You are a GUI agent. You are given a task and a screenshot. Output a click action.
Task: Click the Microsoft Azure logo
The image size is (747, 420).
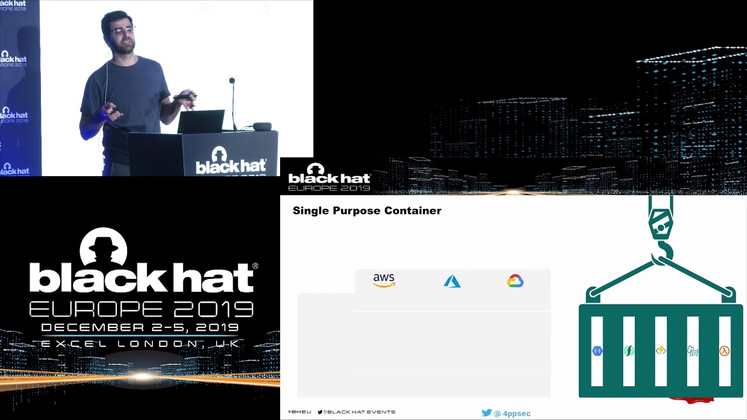click(x=452, y=282)
